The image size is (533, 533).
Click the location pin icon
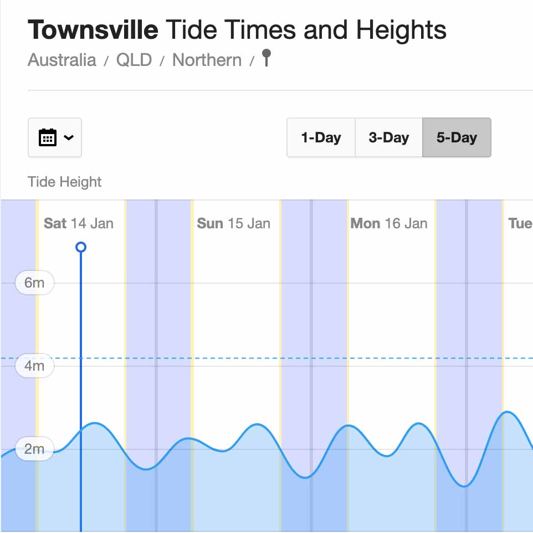tap(266, 58)
